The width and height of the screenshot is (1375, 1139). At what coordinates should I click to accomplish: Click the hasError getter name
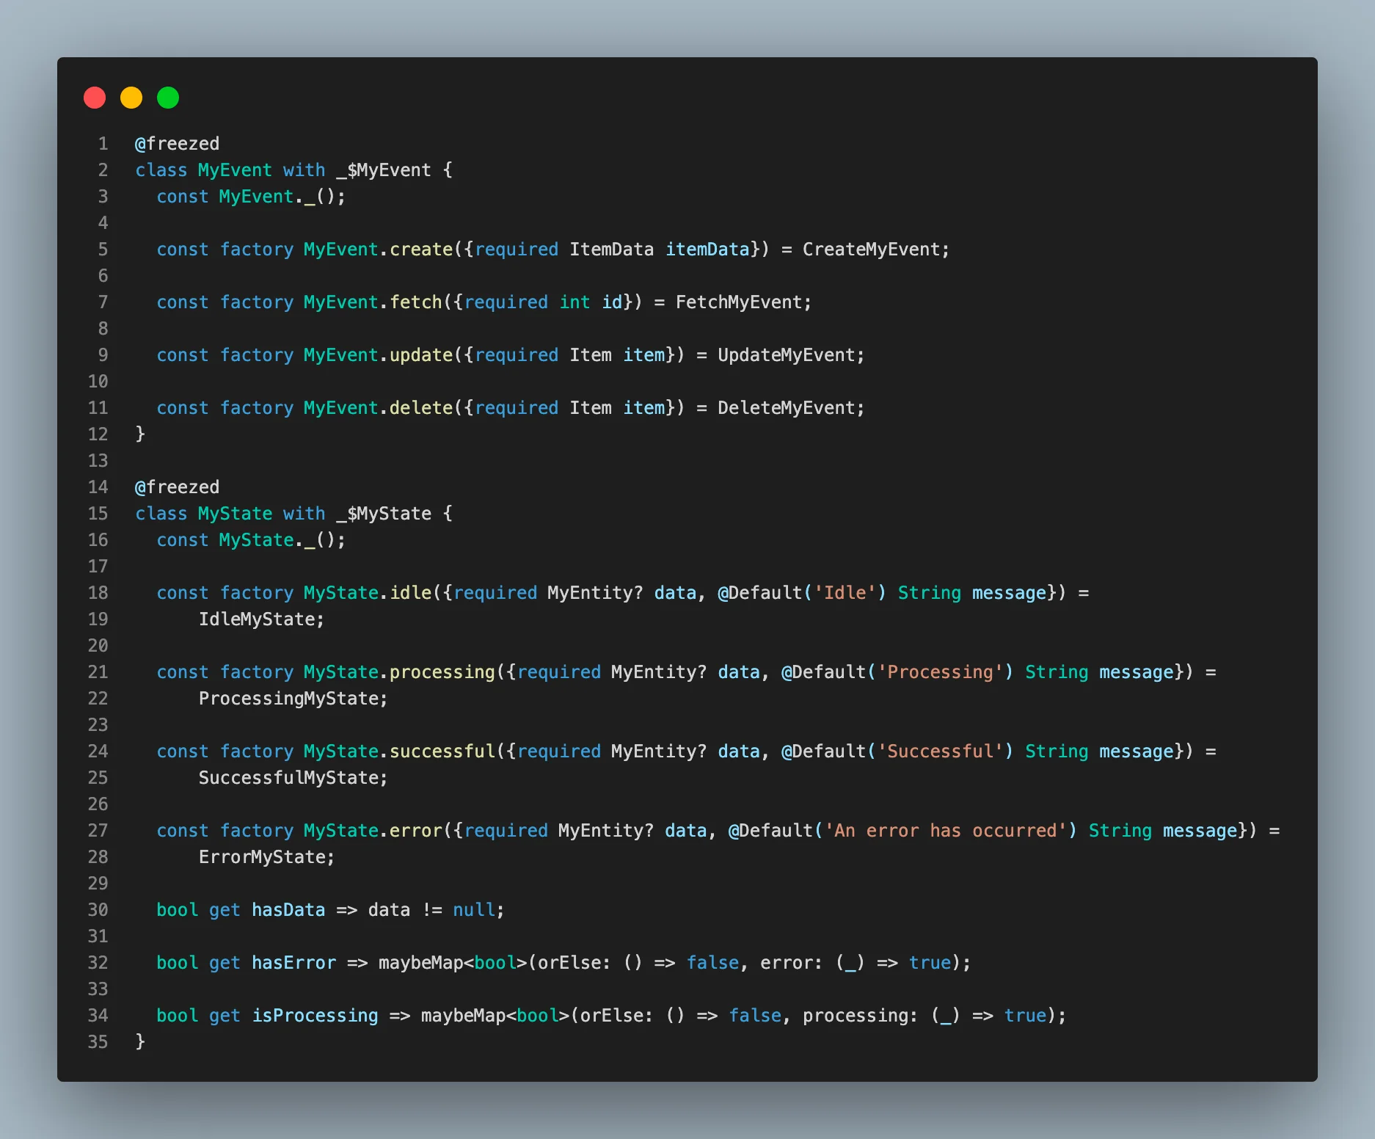coord(293,963)
